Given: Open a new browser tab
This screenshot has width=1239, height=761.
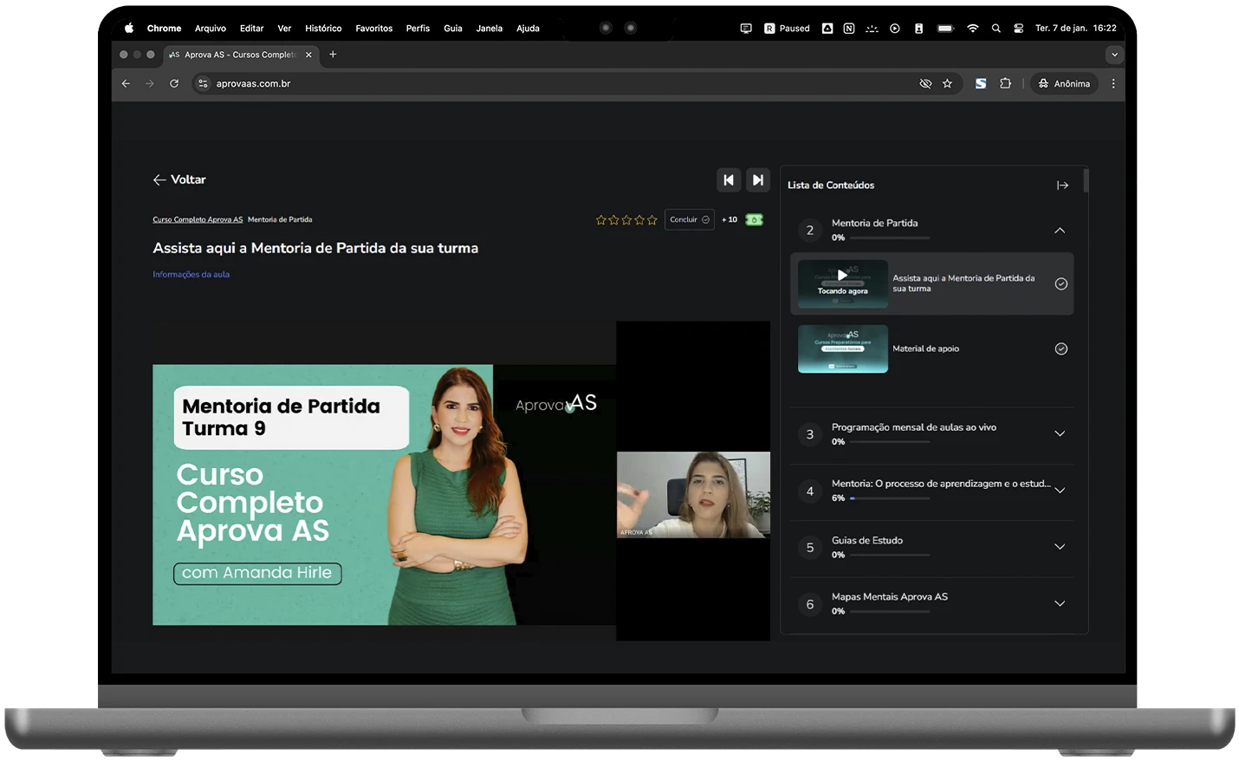Looking at the screenshot, I should 333,55.
